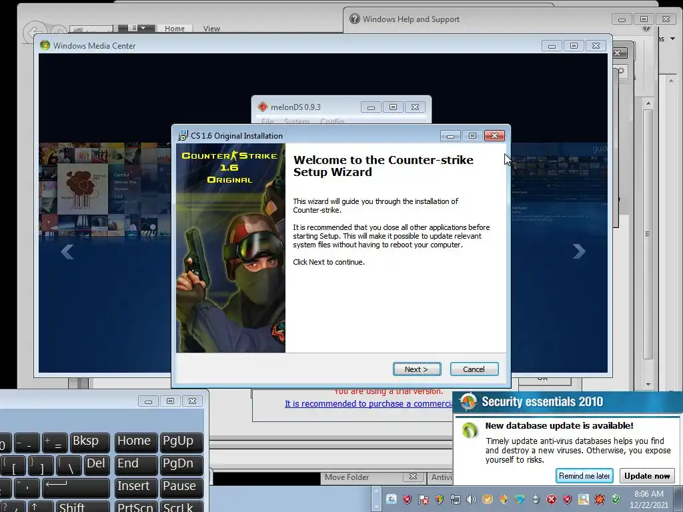Tap the Home key on on-screen keyboard
Viewport: 683px width, 512px height.
pyautogui.click(x=136, y=442)
